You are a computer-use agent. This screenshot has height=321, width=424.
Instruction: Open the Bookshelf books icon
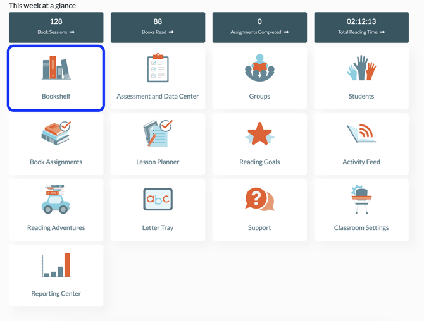coord(56,68)
